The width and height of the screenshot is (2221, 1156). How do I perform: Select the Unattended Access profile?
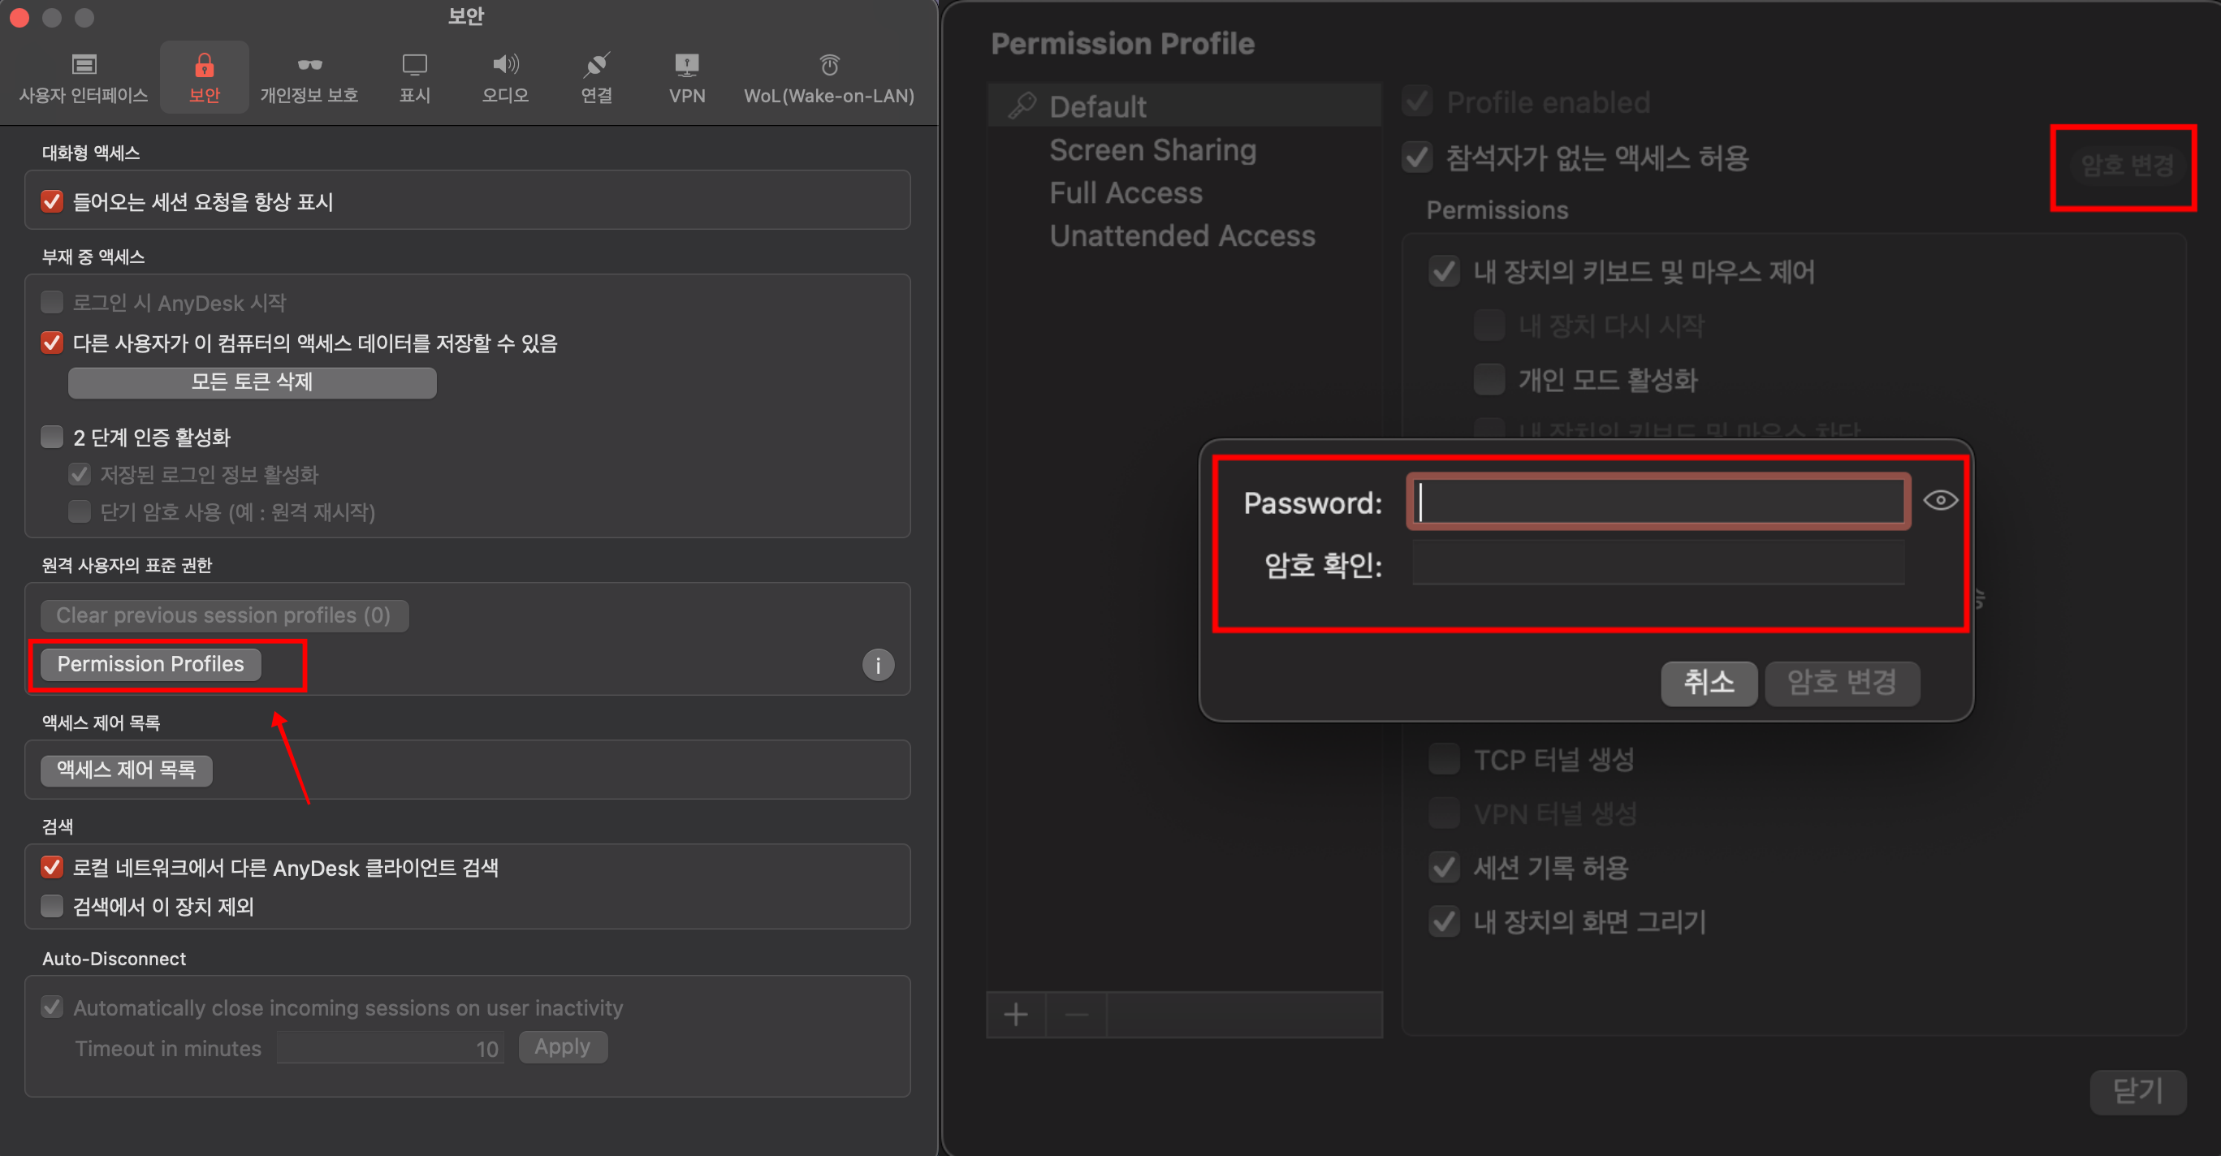coord(1182,236)
